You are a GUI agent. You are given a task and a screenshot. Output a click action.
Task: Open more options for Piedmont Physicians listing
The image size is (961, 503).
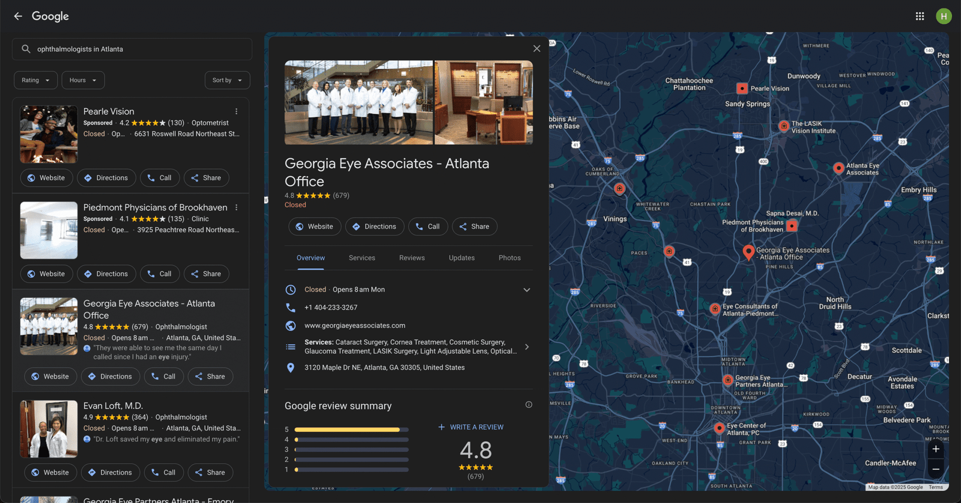point(237,208)
